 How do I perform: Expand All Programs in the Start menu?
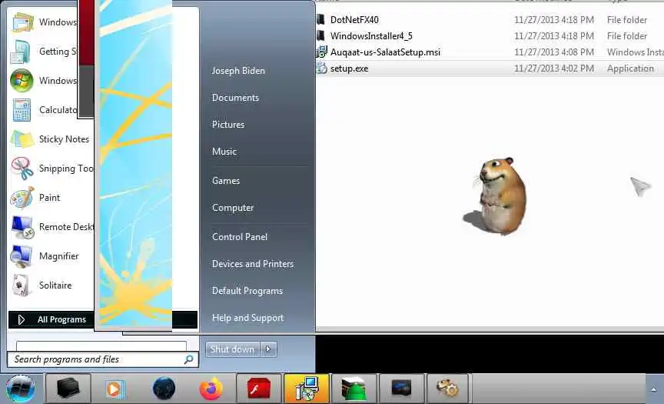[51, 319]
